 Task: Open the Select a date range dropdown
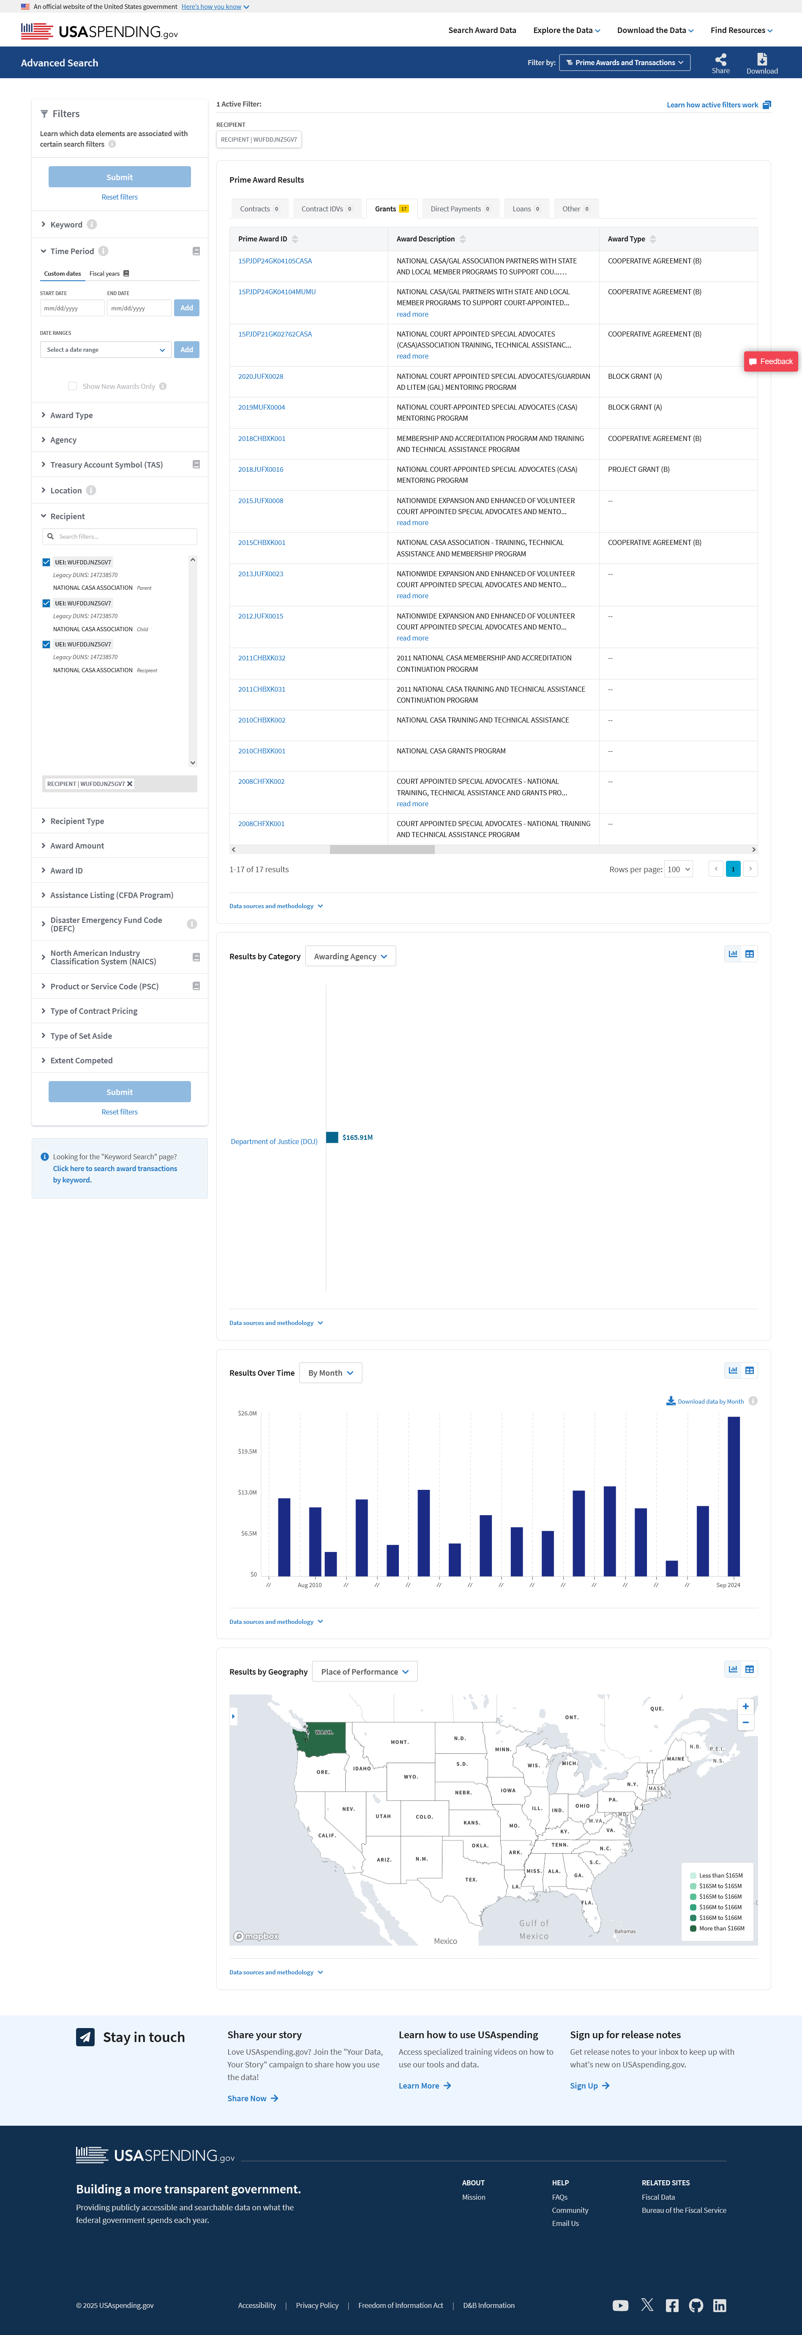(x=105, y=350)
